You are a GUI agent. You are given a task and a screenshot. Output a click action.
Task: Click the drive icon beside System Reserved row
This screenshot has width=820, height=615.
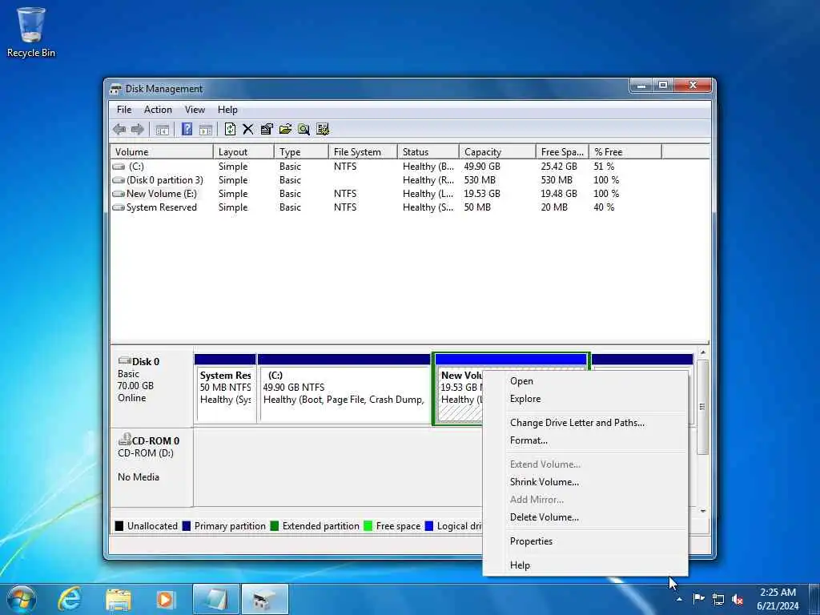pos(119,207)
